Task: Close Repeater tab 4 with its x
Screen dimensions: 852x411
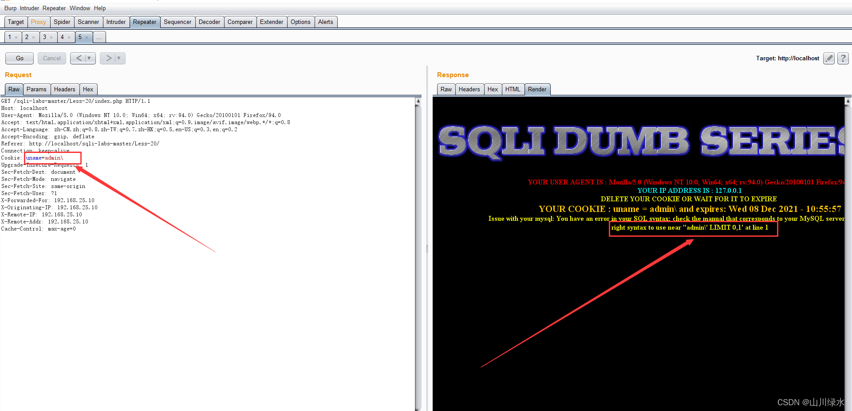Action: pyautogui.click(x=69, y=37)
